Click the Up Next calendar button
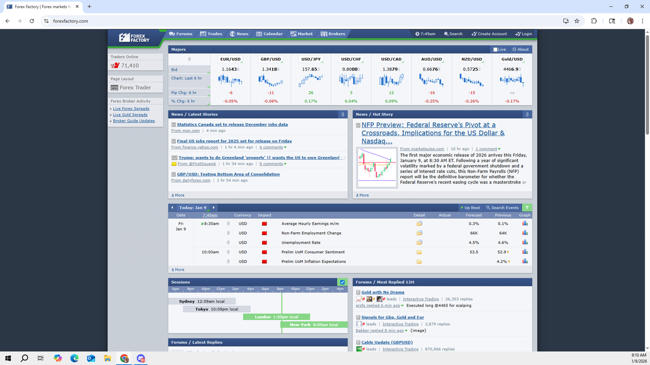 (x=470, y=207)
